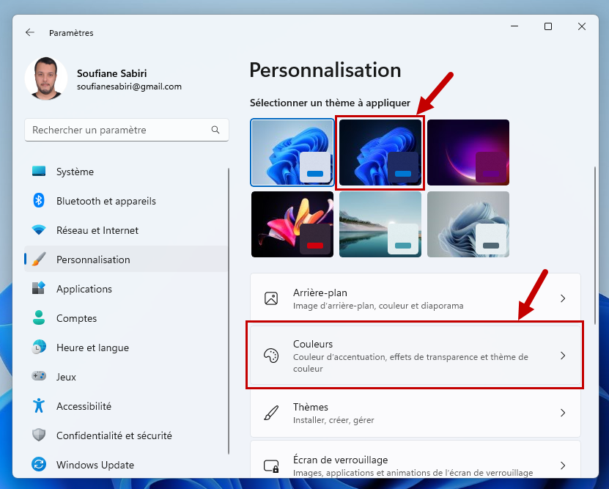Click the Personnalisation page title
The height and width of the screenshot is (489, 609).
coord(325,70)
